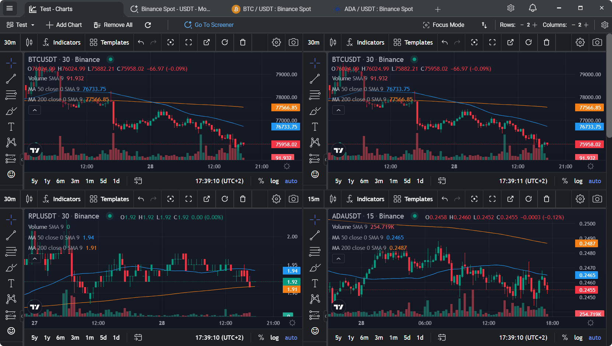Image resolution: width=612 pixels, height=346 pixels.
Task: Open the text tool in RPLUSDT chart sidebar
Action: [11, 283]
